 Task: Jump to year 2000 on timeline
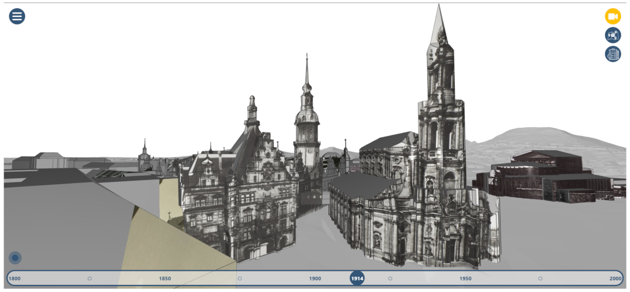click(x=615, y=279)
